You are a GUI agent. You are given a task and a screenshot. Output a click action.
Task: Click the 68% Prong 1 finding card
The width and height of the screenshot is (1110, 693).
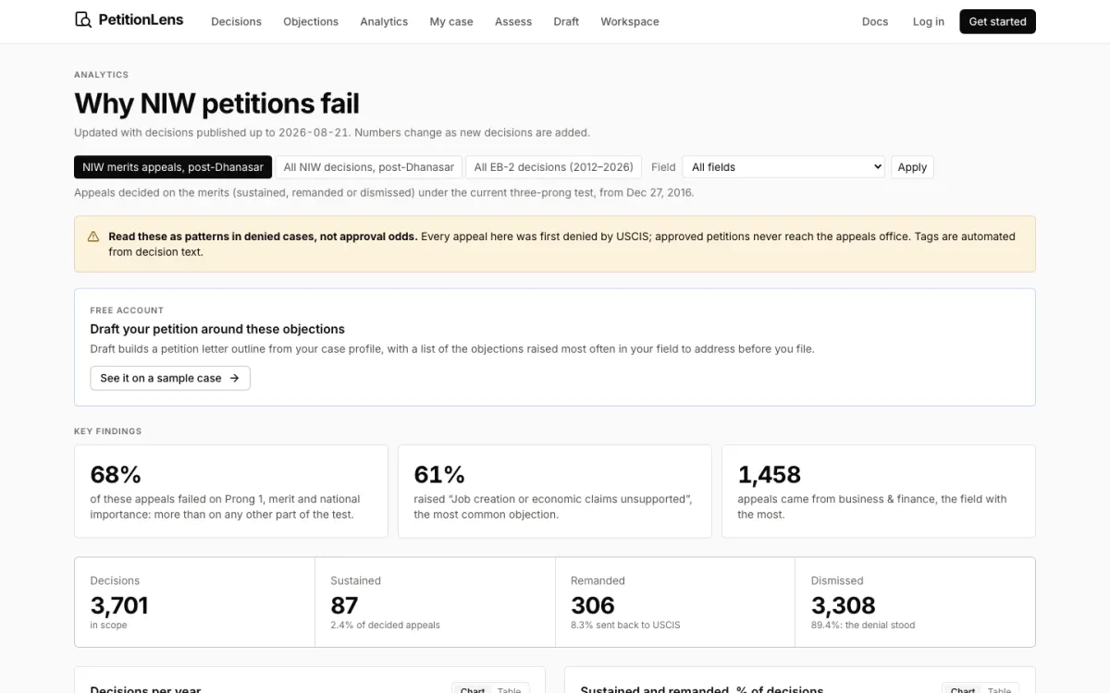tap(231, 492)
